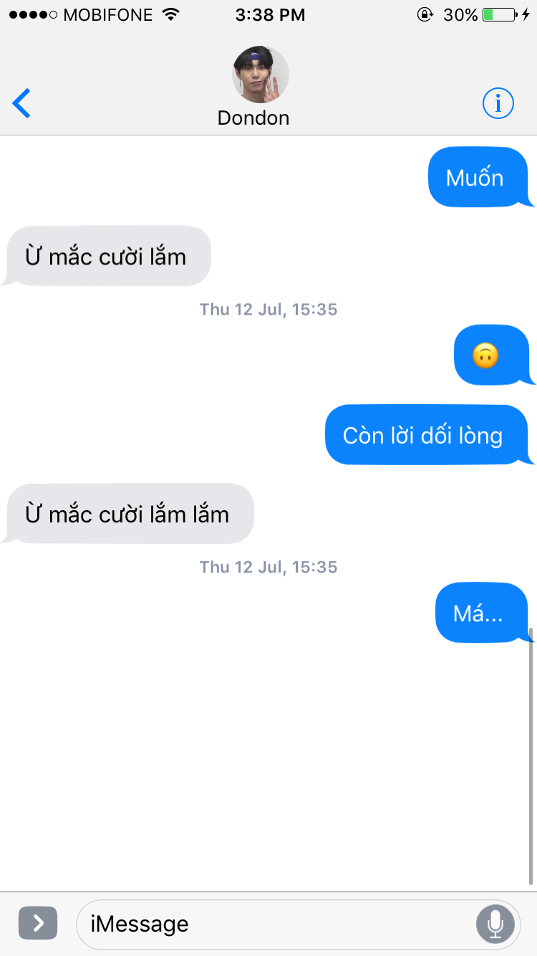Tap the first "Ừ mắc cười lắm" reply
The width and height of the screenshot is (537, 956).
point(107,256)
